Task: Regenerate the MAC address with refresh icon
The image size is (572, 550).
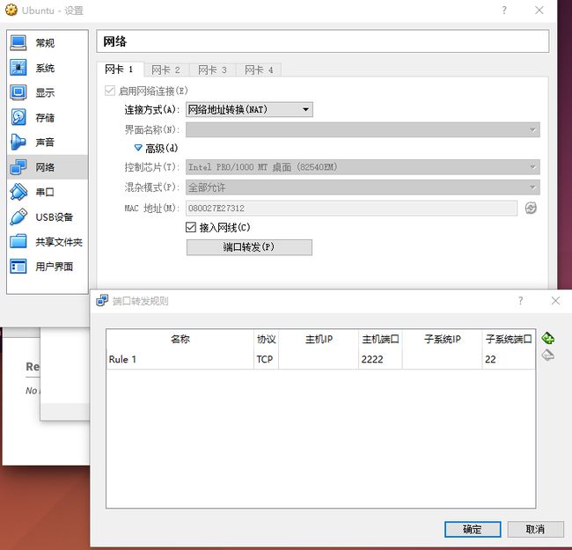Action: coord(531,208)
